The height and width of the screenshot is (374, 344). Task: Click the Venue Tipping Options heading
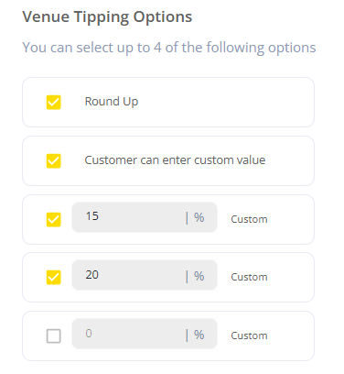pos(107,17)
